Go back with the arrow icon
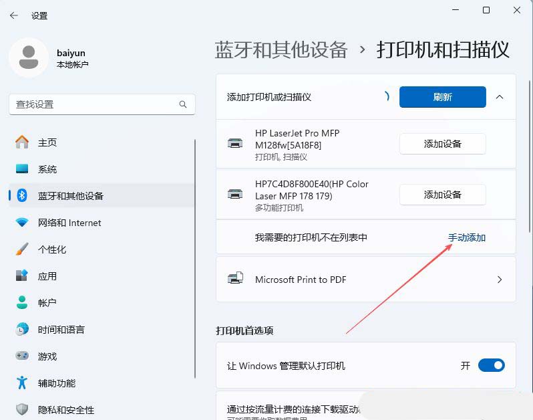Image resolution: width=533 pixels, height=420 pixels. [x=14, y=15]
